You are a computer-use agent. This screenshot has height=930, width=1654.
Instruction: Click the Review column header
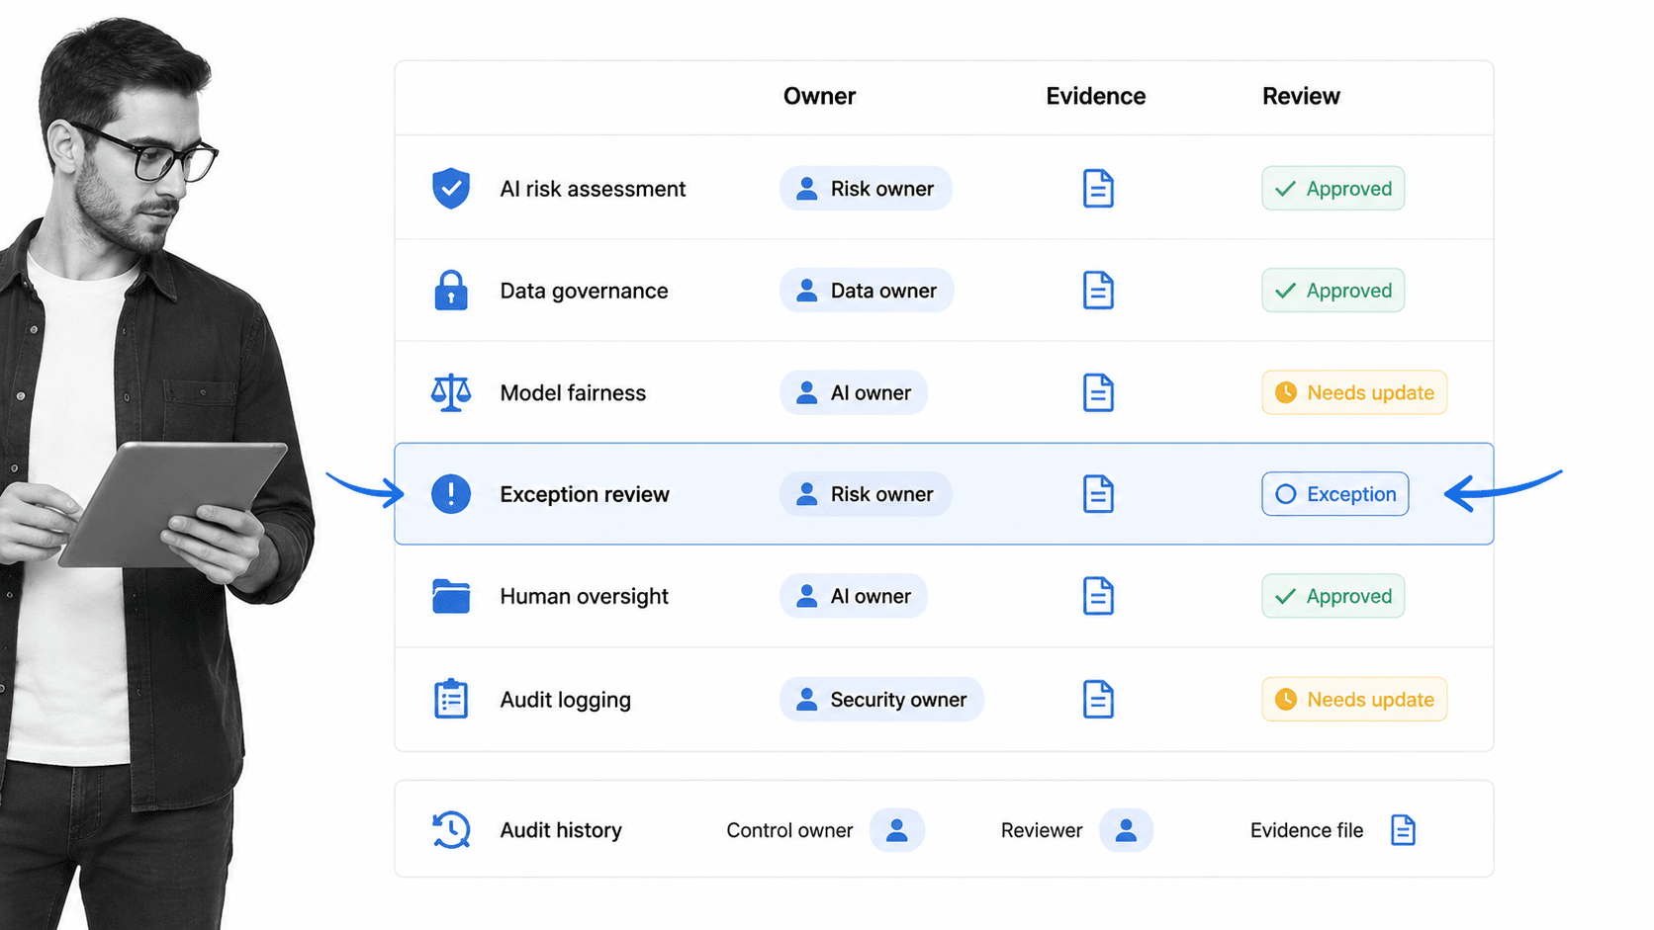pyautogui.click(x=1301, y=96)
